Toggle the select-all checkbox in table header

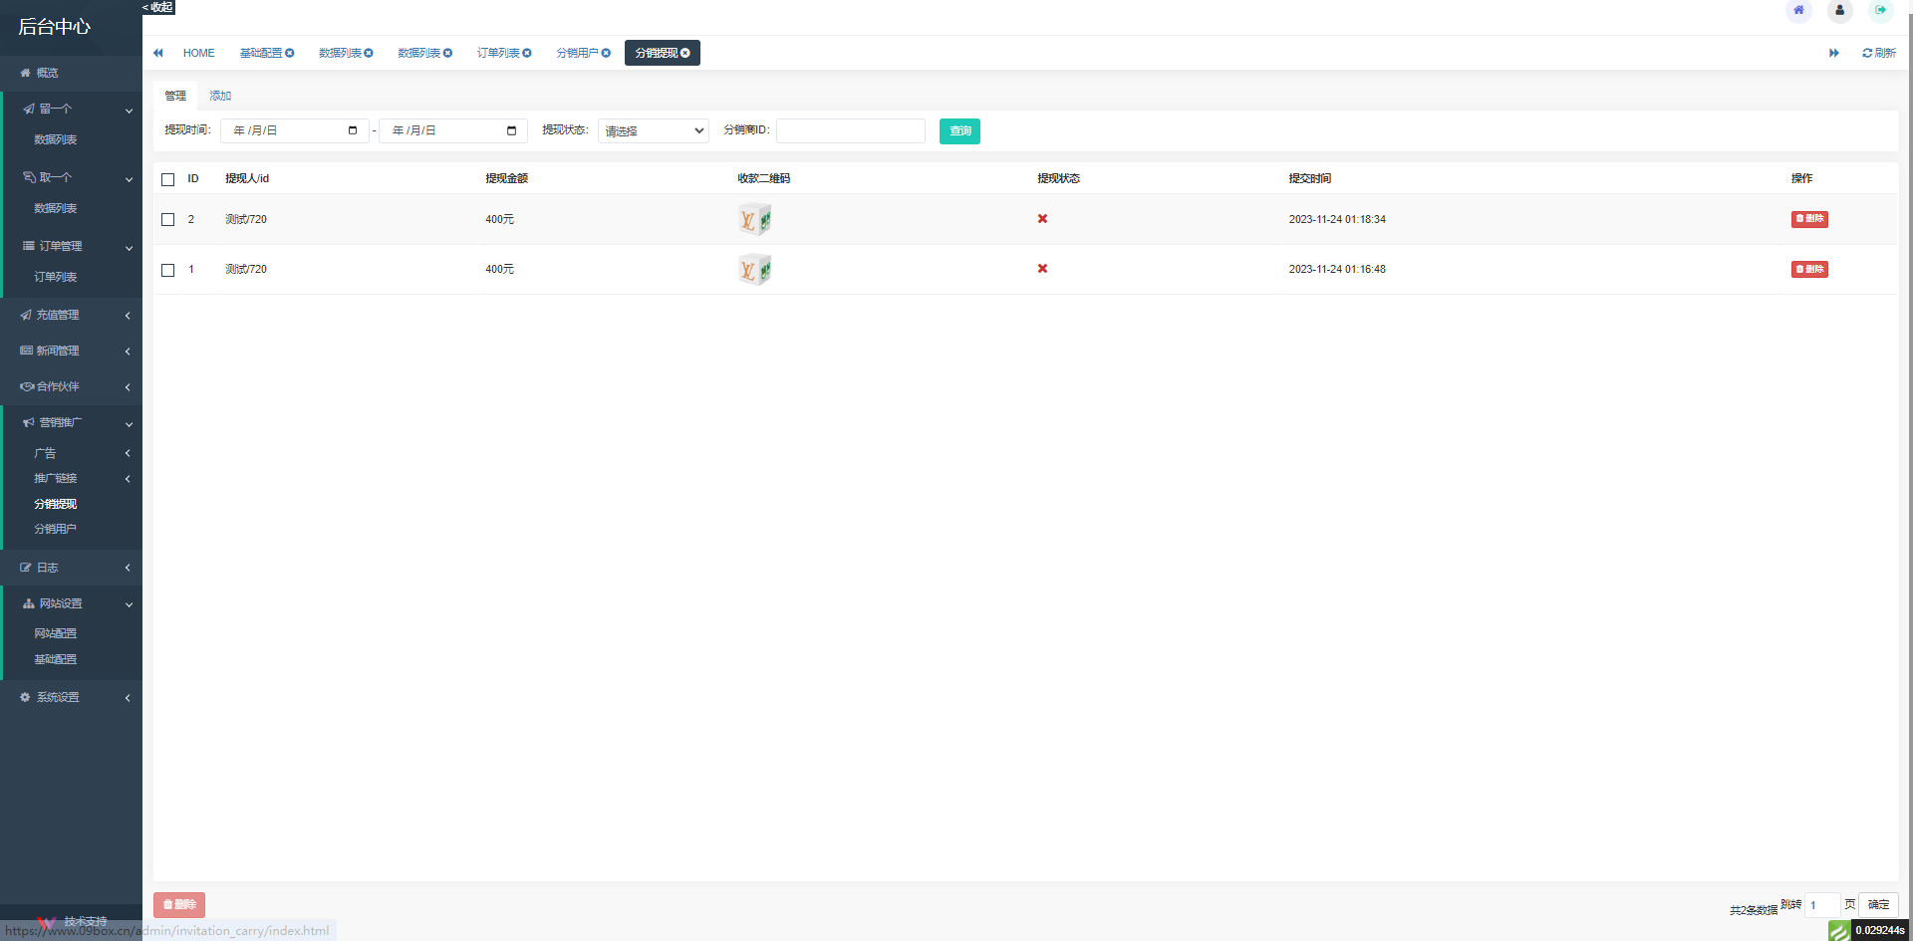pos(167,180)
